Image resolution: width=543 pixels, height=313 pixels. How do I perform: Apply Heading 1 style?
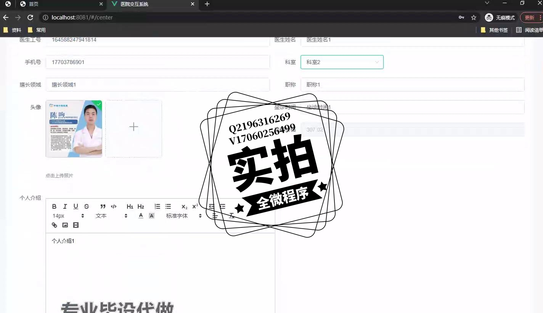(130, 207)
